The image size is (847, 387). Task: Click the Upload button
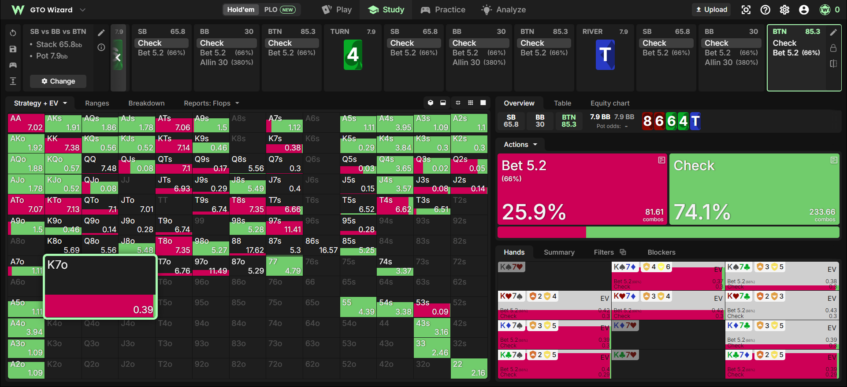712,10
